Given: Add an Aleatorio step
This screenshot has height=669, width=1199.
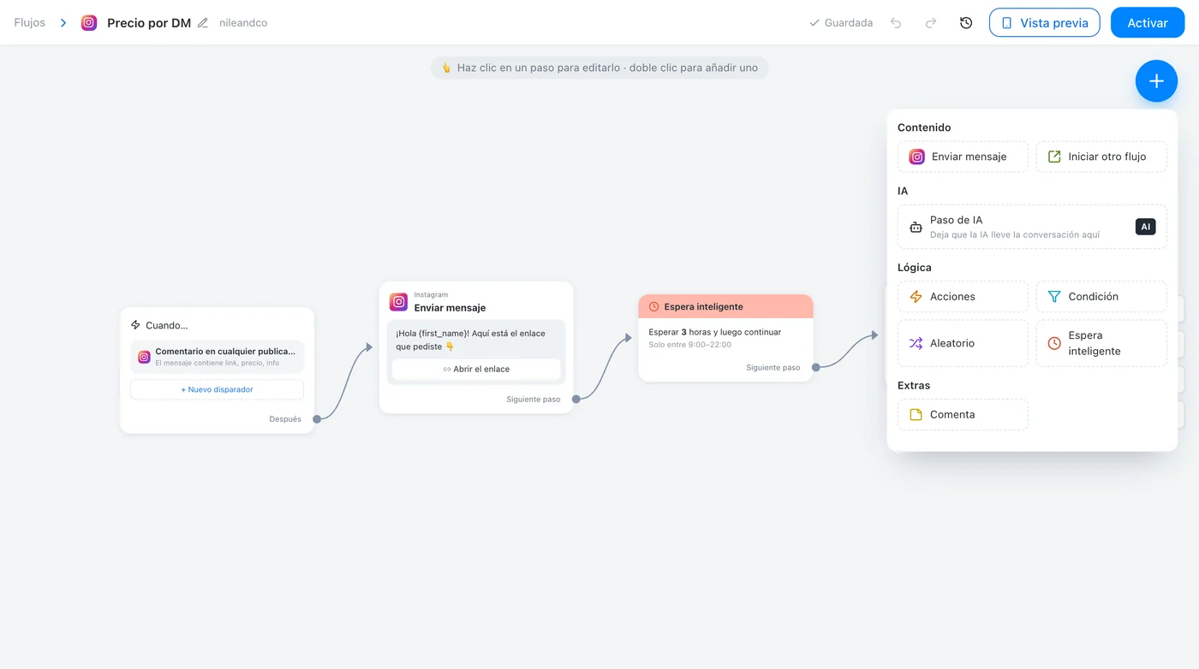Looking at the screenshot, I should coord(963,343).
